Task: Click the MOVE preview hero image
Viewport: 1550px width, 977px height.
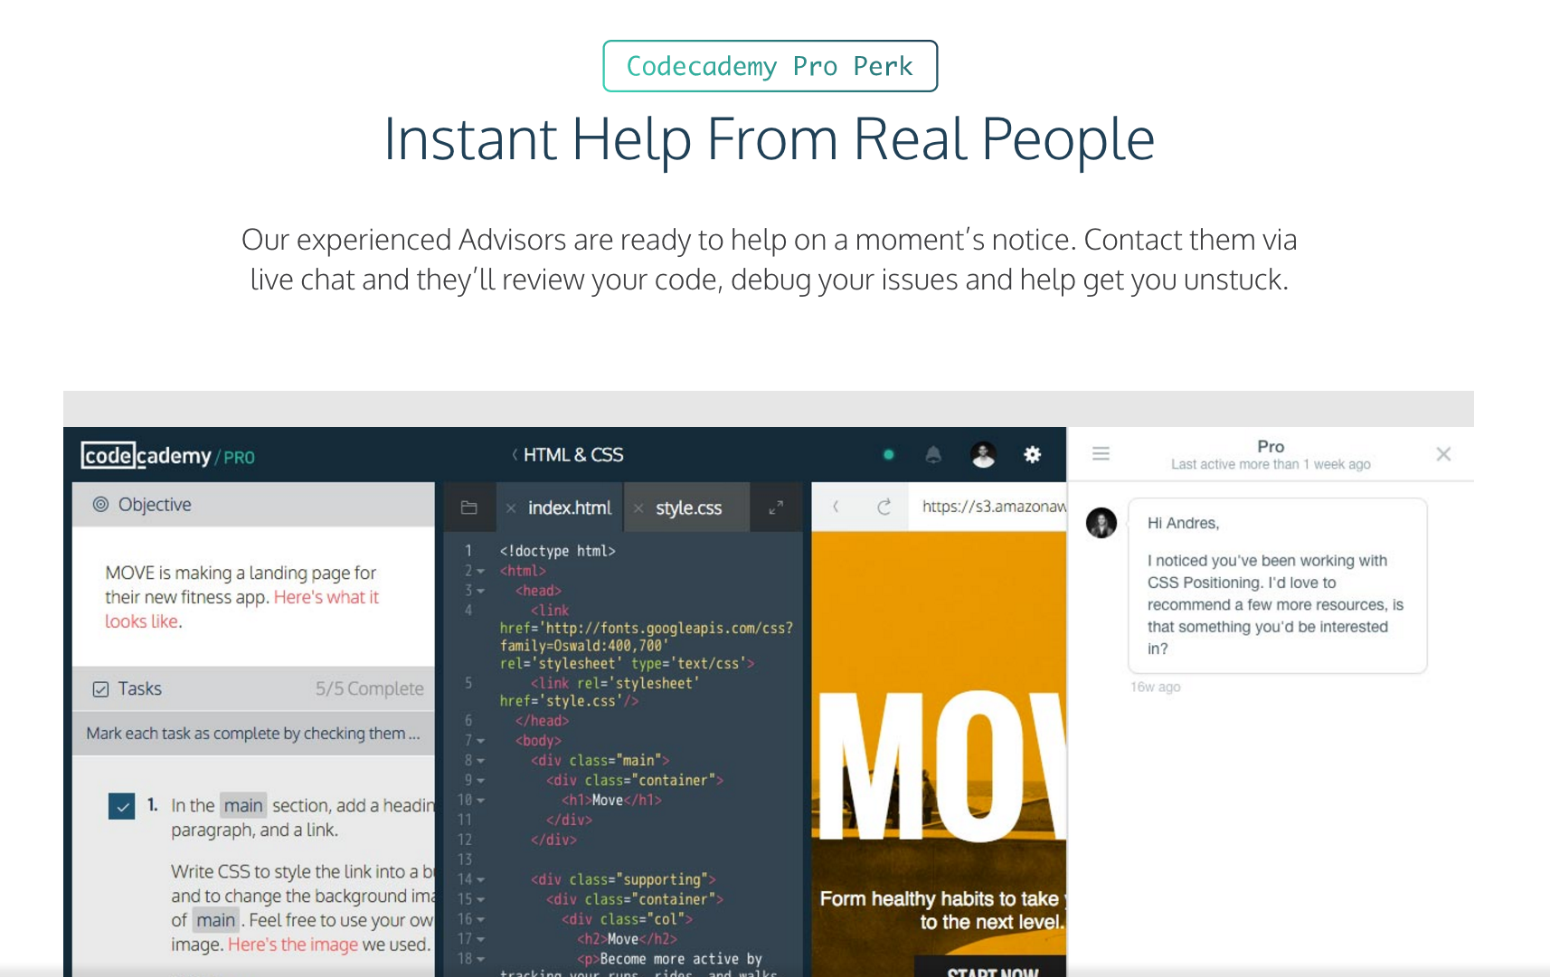Action: pos(939,755)
